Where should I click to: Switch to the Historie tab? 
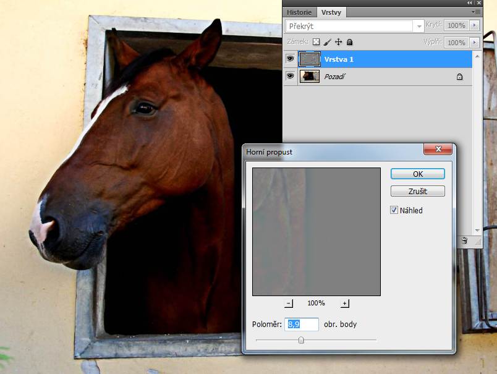[x=300, y=12]
